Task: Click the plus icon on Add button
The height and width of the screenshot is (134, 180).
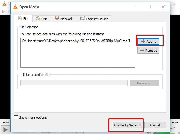Action: (x=143, y=41)
